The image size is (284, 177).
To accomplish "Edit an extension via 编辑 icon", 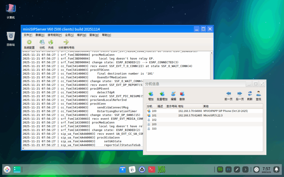I will (173, 95).
